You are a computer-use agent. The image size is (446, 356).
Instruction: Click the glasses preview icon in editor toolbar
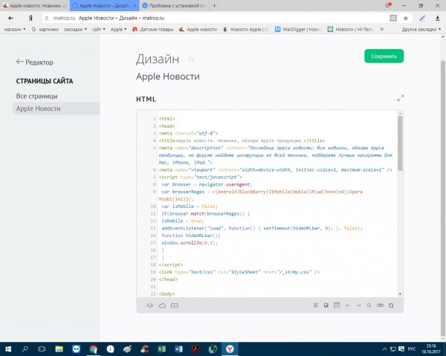(x=380, y=305)
